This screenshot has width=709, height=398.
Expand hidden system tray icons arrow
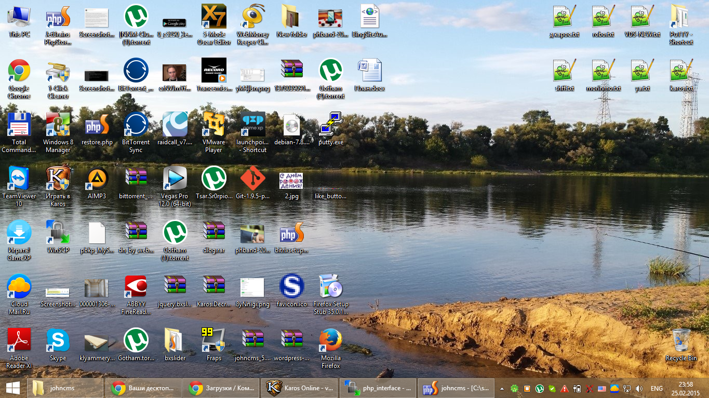[502, 388]
